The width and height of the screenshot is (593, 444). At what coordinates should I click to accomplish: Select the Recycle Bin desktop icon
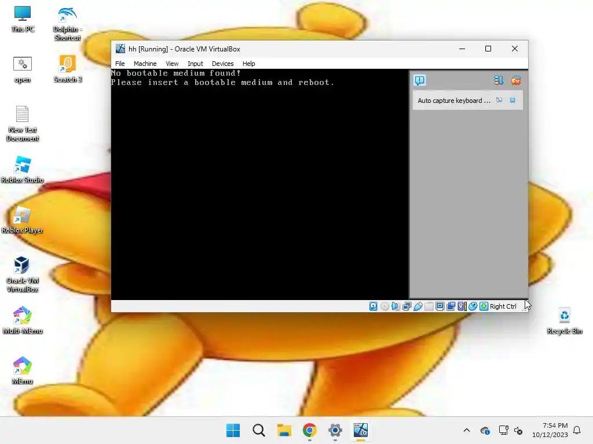[564, 321]
